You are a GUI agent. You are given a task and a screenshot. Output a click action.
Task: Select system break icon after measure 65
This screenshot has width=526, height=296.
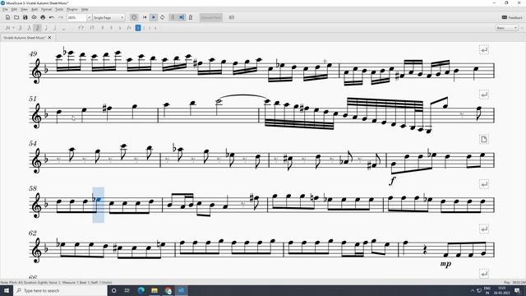(x=484, y=229)
